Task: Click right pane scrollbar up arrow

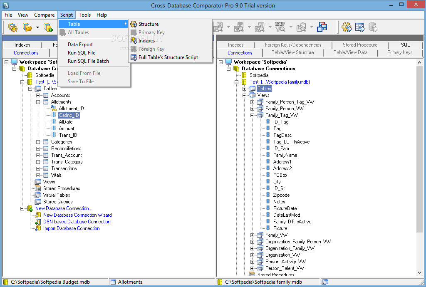Action: (419, 62)
